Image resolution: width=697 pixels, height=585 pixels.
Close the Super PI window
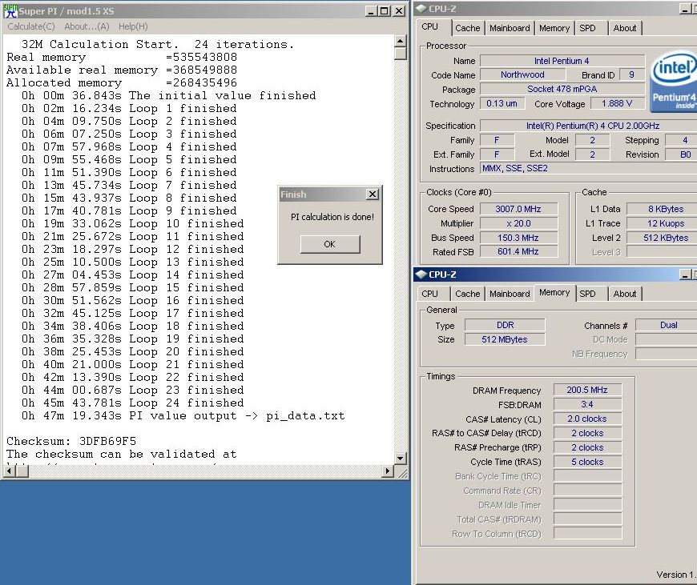(x=400, y=11)
